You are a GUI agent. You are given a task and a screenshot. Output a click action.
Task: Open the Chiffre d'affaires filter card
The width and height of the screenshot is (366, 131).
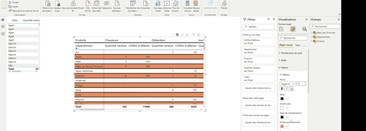(x=259, y=41)
